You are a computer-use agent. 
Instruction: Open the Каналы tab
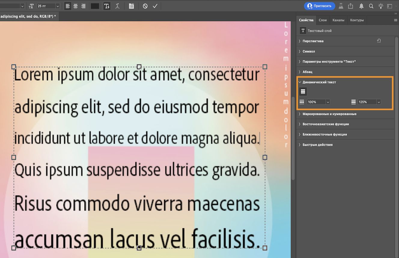(x=339, y=20)
